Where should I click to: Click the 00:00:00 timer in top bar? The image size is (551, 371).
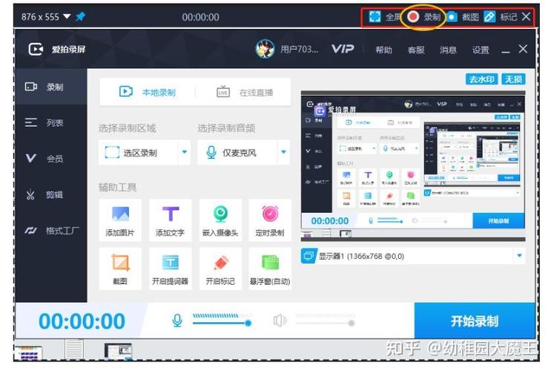click(201, 17)
